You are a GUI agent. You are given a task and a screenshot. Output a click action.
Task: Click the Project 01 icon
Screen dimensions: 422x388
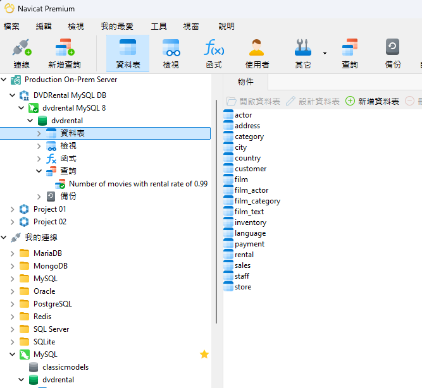pyautogui.click(x=24, y=209)
